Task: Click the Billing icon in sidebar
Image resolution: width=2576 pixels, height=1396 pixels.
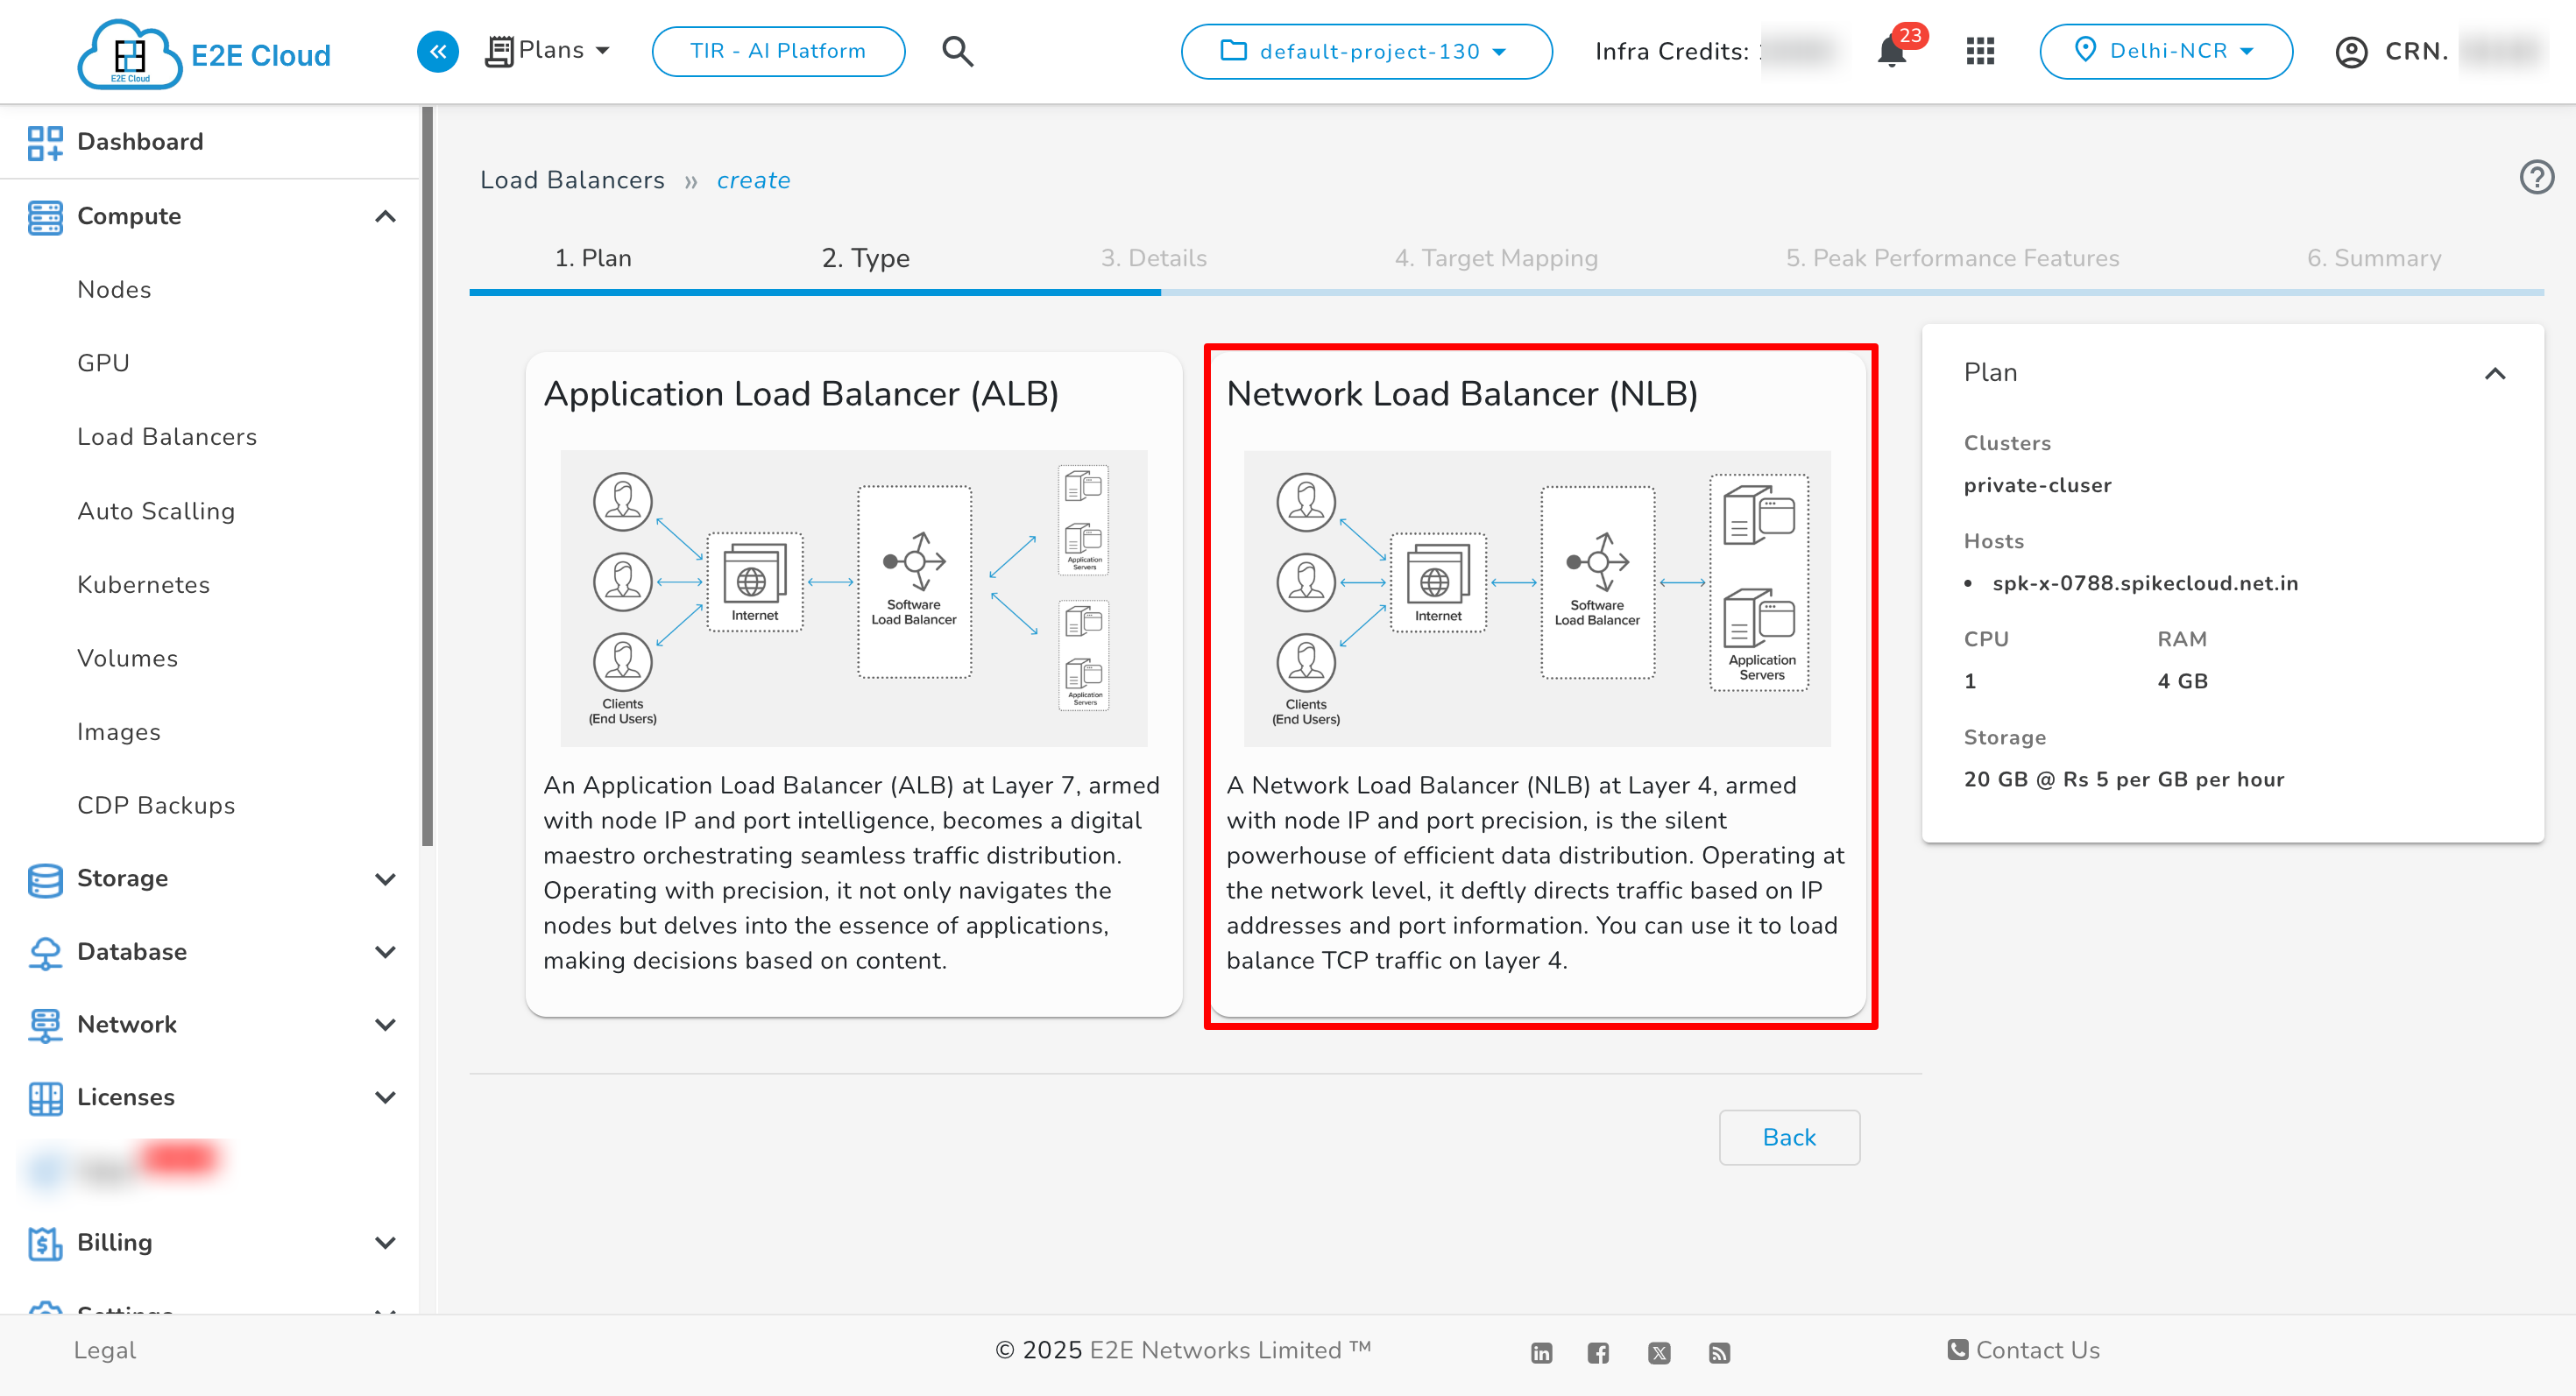Action: pyautogui.click(x=44, y=1242)
